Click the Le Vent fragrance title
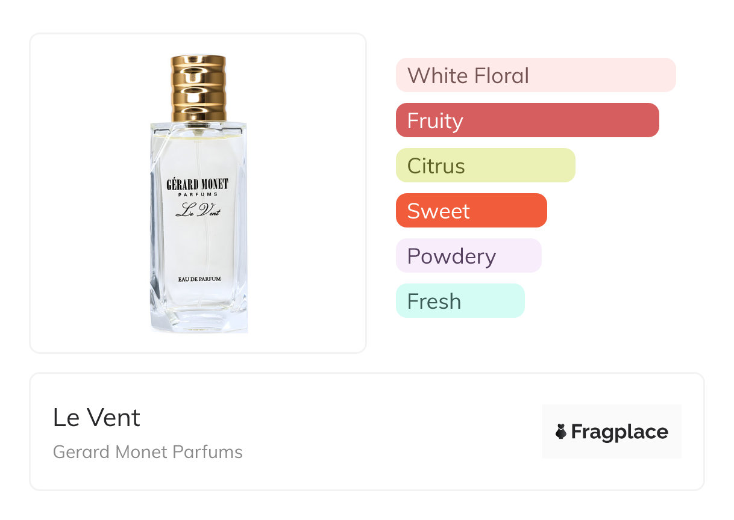This screenshot has width=734, height=520. (x=96, y=418)
